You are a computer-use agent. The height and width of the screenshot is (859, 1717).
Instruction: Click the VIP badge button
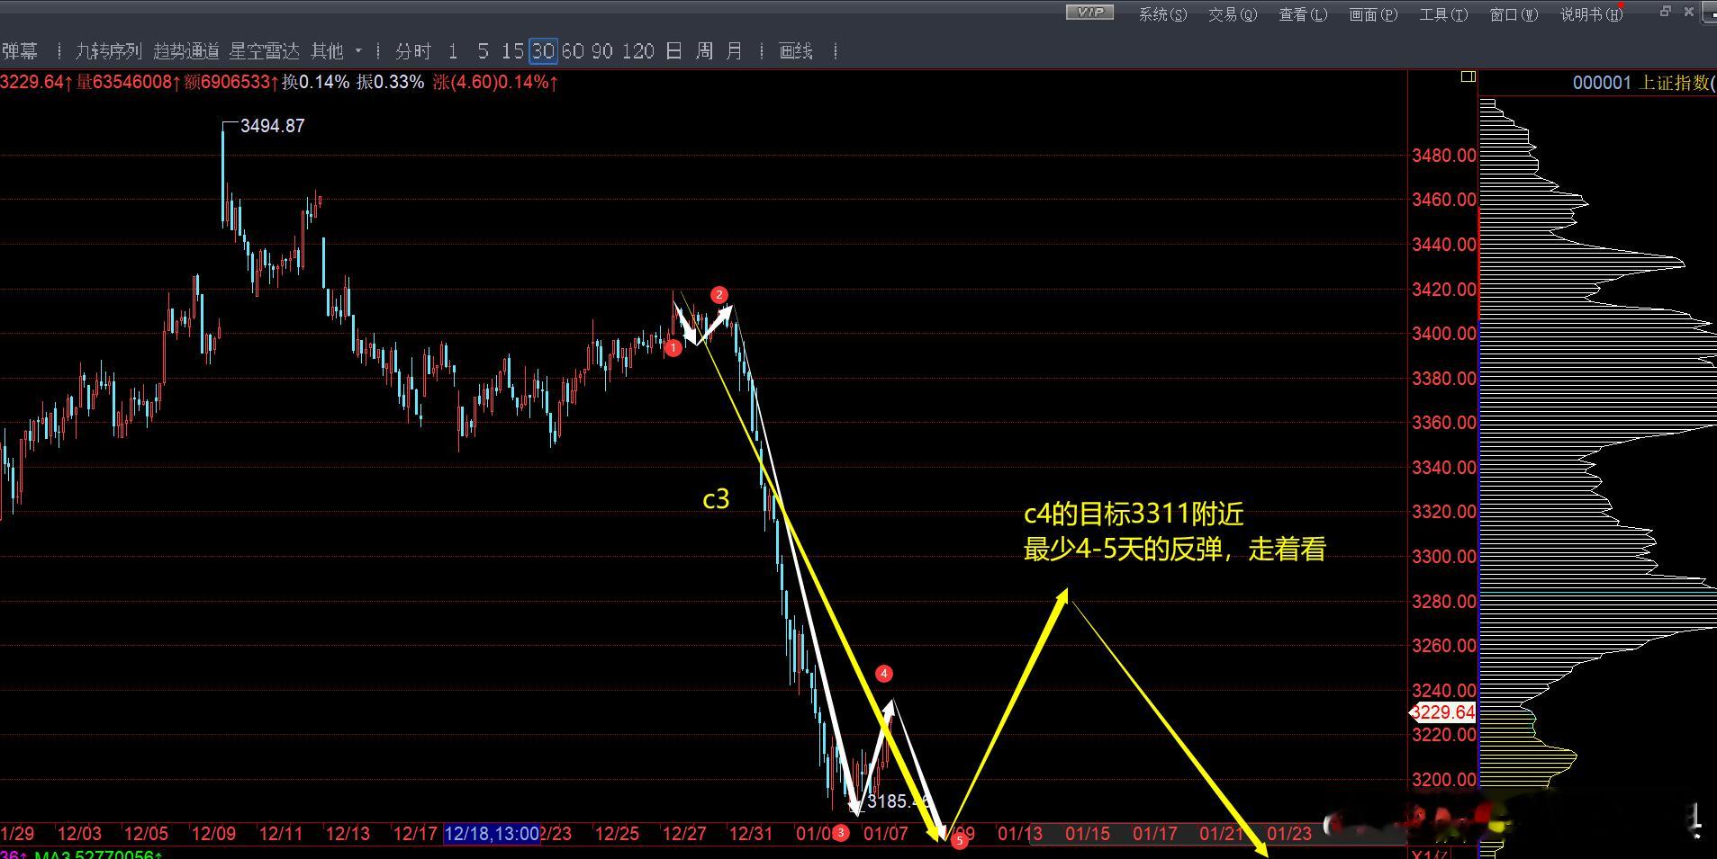point(1089,13)
